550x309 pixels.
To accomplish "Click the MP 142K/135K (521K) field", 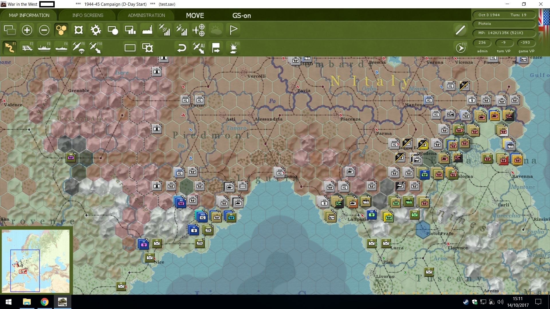I will point(504,33).
